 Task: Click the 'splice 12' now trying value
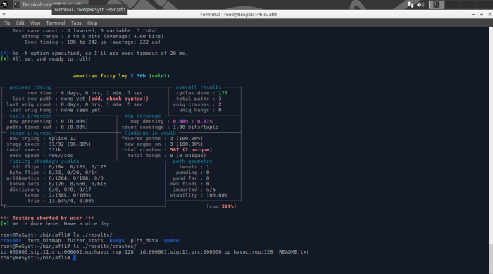pyautogui.click(x=62, y=139)
